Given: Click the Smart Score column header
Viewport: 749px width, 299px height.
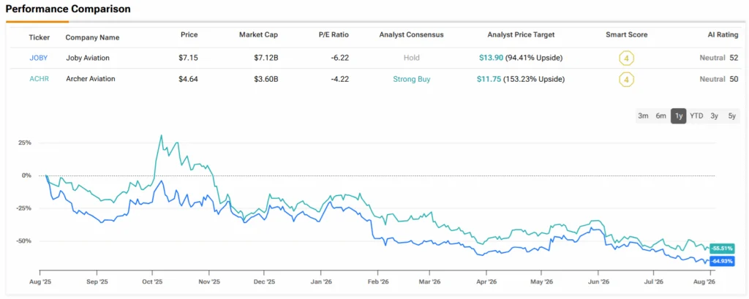Looking at the screenshot, I should click(x=627, y=35).
